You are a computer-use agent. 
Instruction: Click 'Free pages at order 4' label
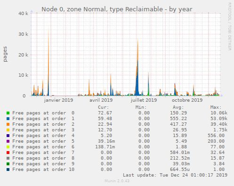tap(43, 136)
